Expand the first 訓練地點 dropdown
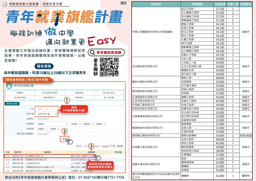Viewport: 256px width, 181px height. (x=42, y=129)
